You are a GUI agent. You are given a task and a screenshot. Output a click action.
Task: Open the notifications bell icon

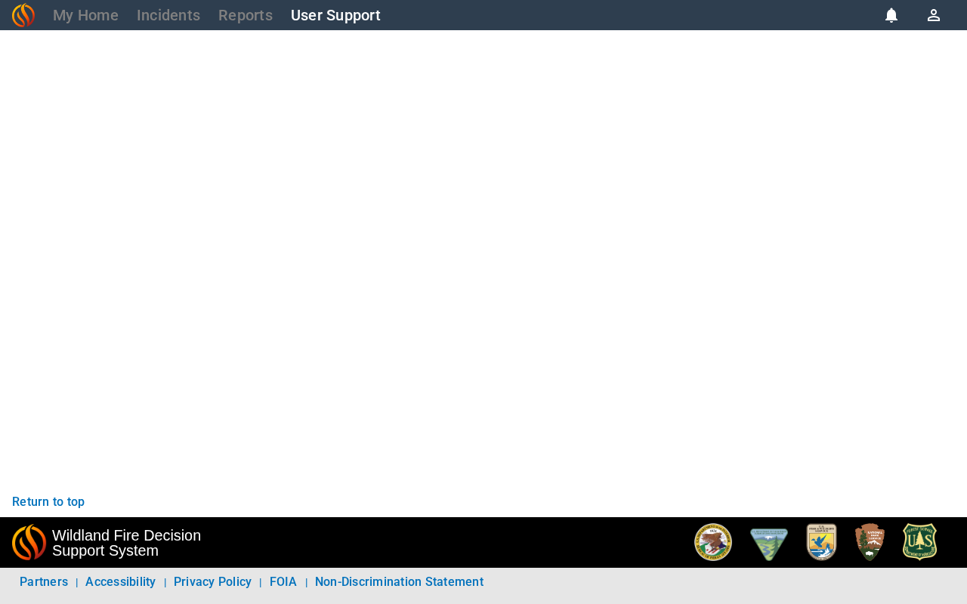coord(891,15)
